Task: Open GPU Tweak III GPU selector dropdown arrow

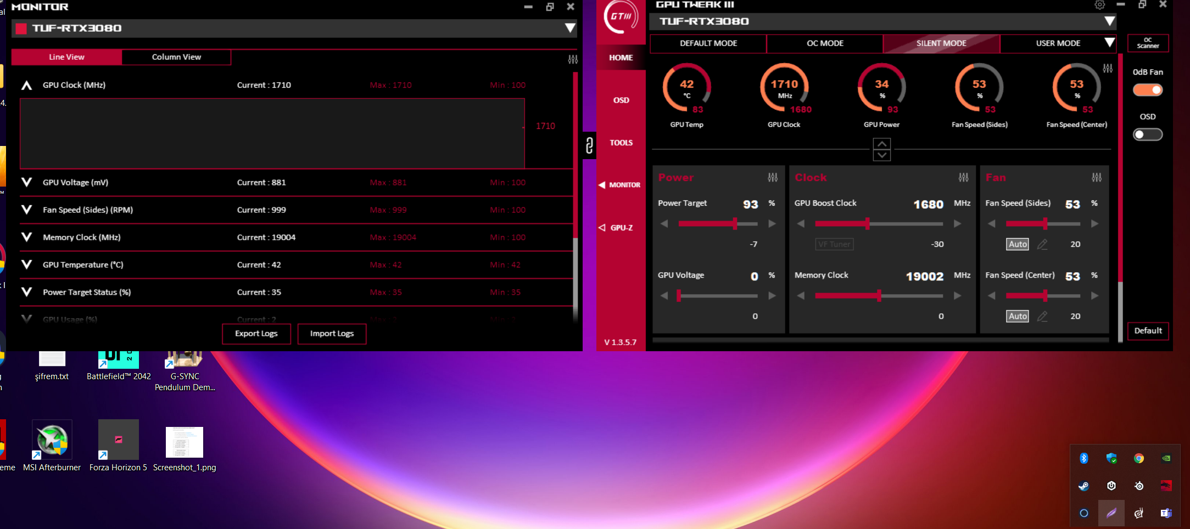Action: tap(1110, 21)
